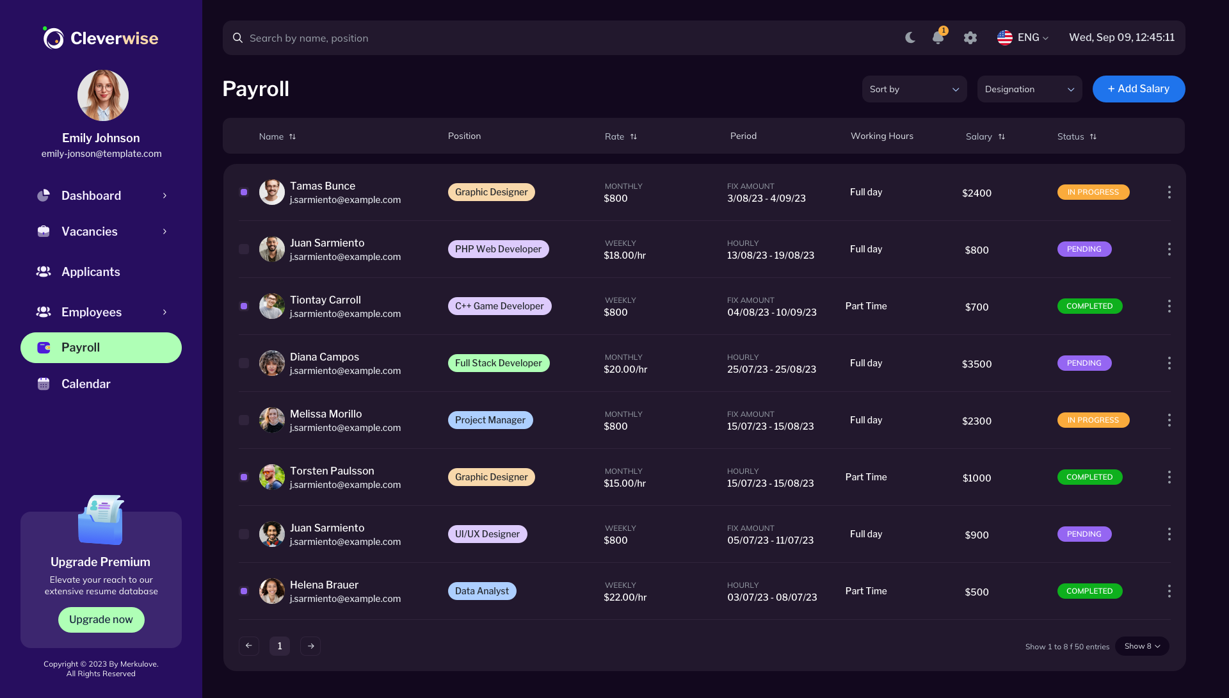Click the search magnifier icon
Image resolution: width=1229 pixels, height=698 pixels.
tap(237, 38)
